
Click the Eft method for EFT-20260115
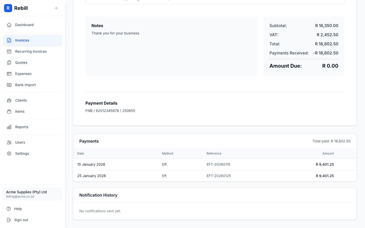click(164, 164)
